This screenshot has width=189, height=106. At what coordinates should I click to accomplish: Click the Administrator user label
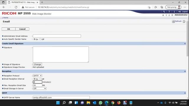point(181,15)
